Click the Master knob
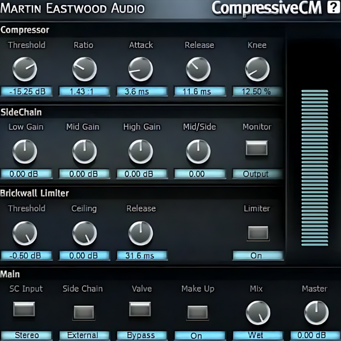 [x=316, y=313]
